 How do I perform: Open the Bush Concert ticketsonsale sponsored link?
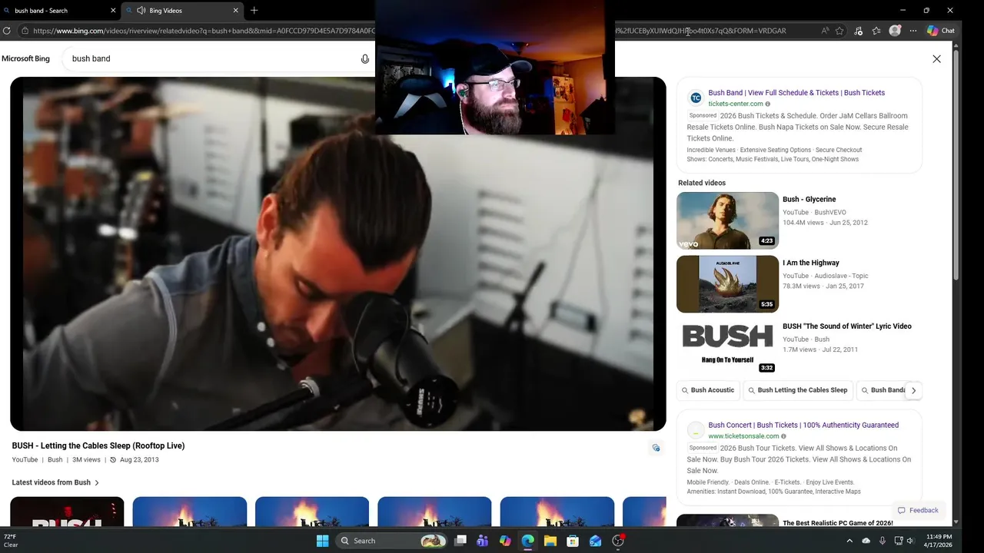tap(803, 425)
